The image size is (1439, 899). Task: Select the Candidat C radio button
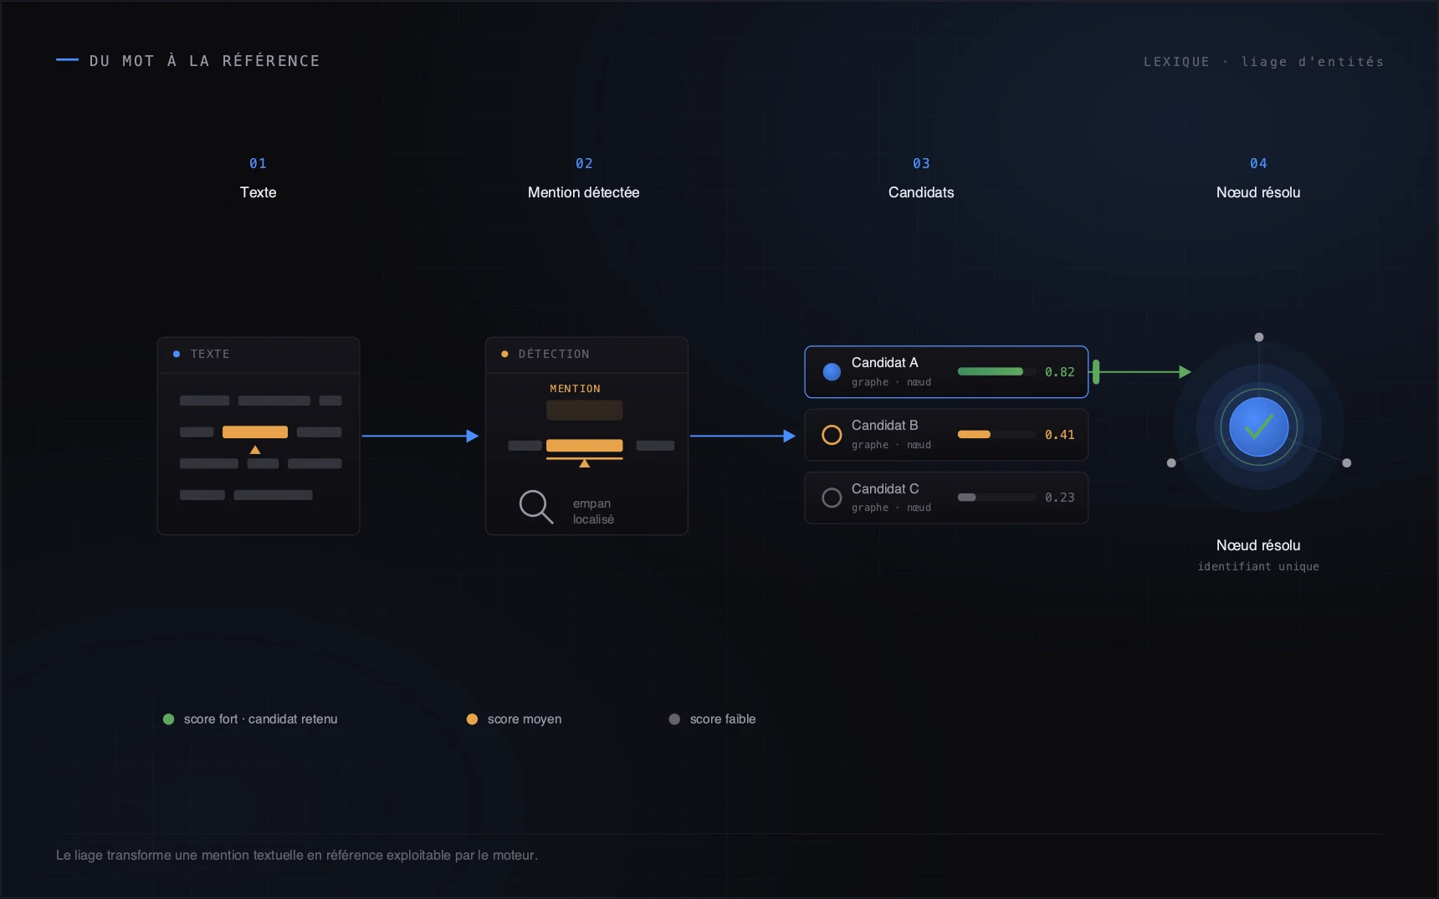[x=832, y=498]
